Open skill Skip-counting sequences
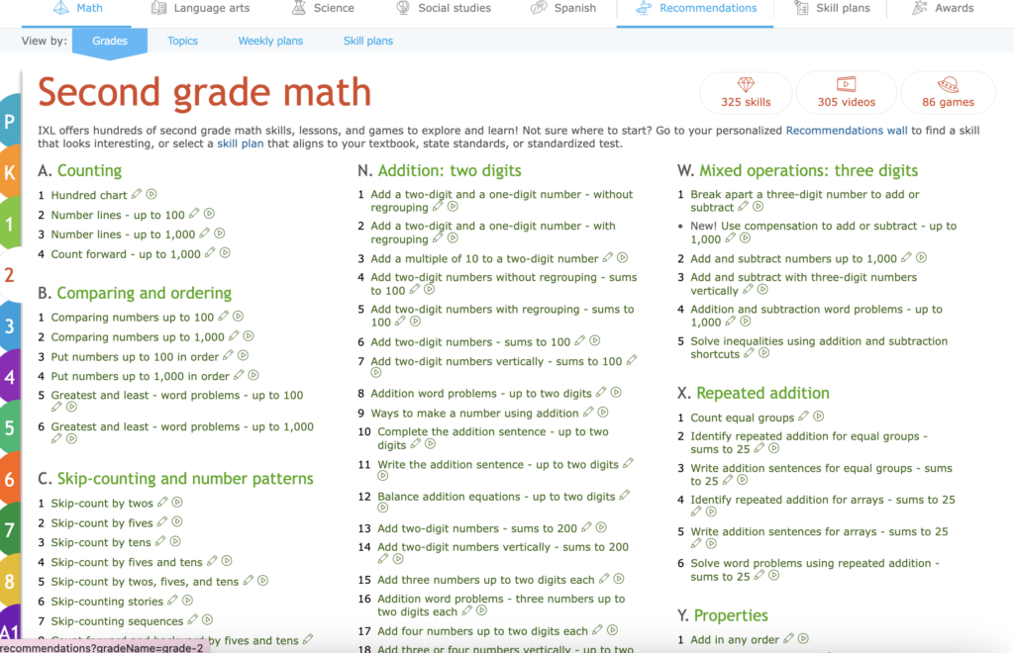This screenshot has width=1014, height=653. point(117,621)
